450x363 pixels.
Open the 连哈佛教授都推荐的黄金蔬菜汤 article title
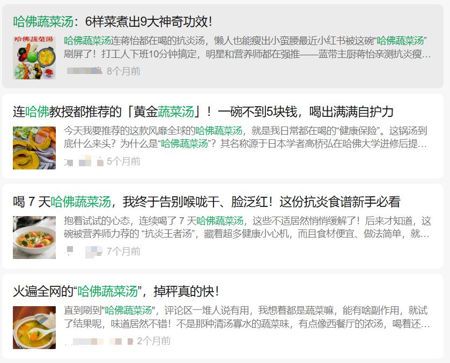point(203,112)
